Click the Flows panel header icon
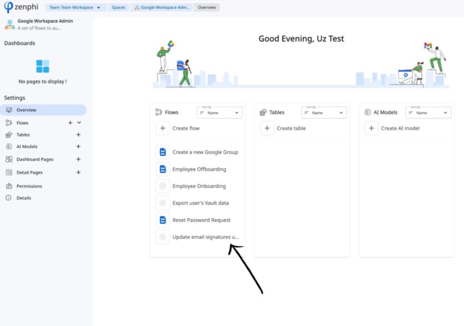This screenshot has height=326, width=464. 159,112
